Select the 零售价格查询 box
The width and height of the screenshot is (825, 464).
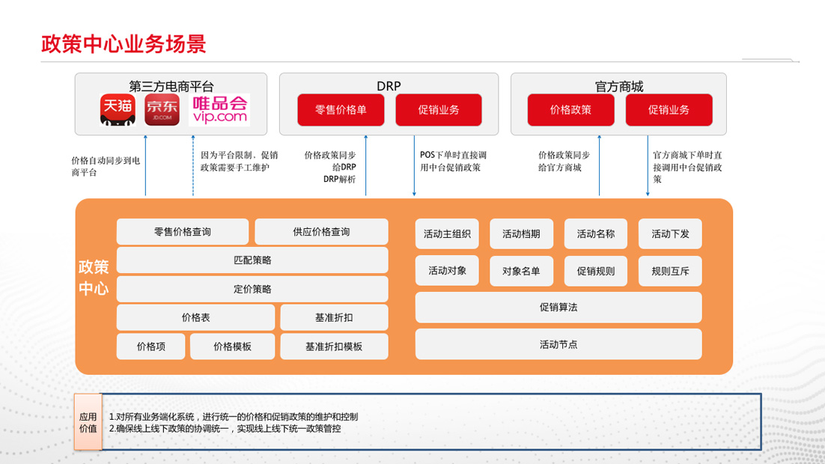click(x=183, y=232)
